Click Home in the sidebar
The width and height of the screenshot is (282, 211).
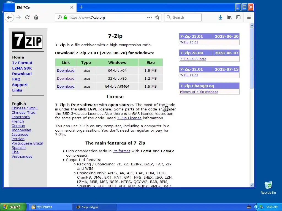[x=18, y=57]
